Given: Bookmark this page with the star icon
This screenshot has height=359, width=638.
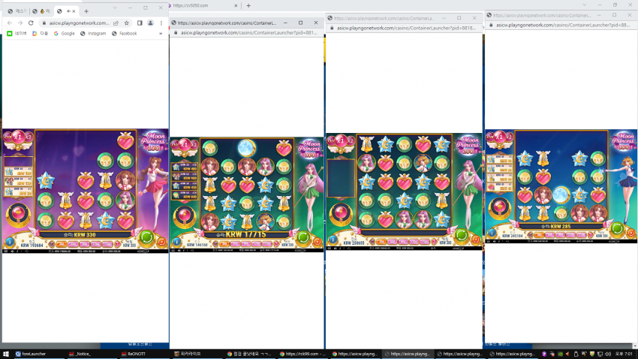Looking at the screenshot, I should pos(127,23).
